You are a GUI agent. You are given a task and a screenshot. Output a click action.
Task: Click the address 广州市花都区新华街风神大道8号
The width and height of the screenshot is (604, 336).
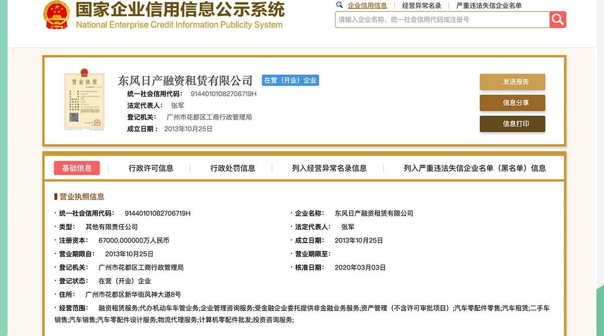[133, 295]
